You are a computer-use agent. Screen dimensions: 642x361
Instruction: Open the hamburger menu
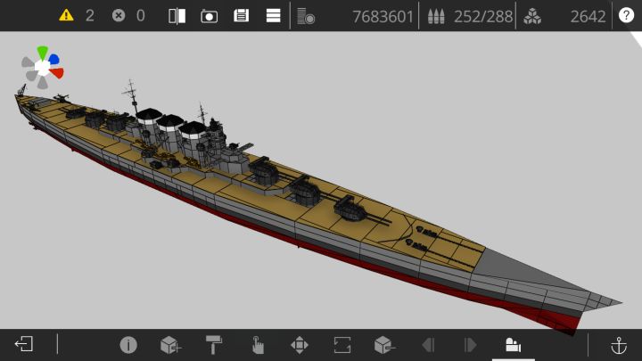pos(273,16)
